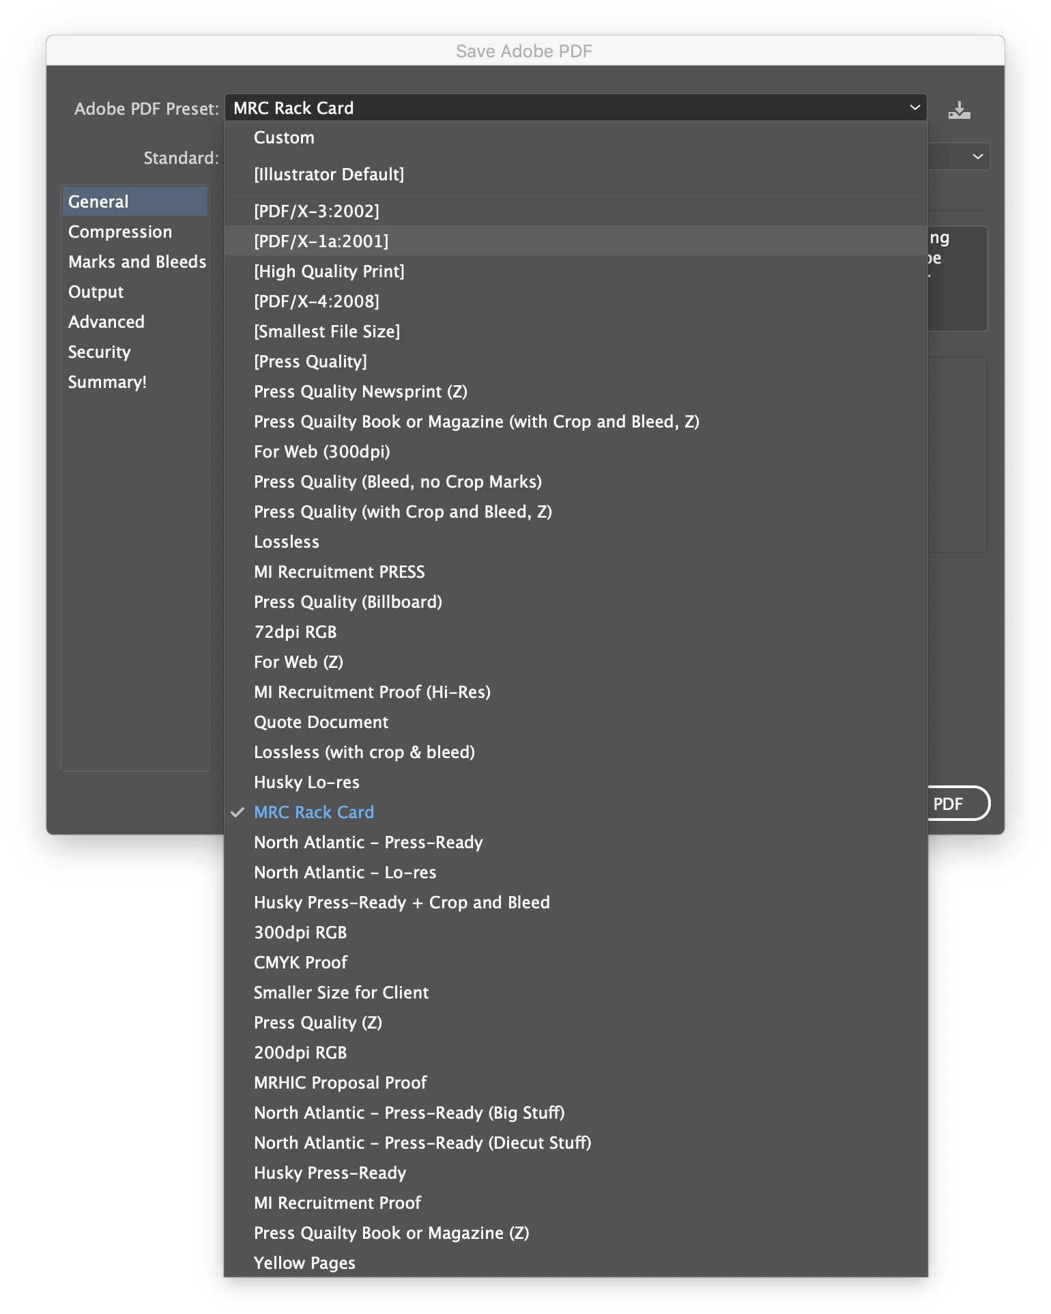Choose the 300dpi RGB preset

pos(576,932)
